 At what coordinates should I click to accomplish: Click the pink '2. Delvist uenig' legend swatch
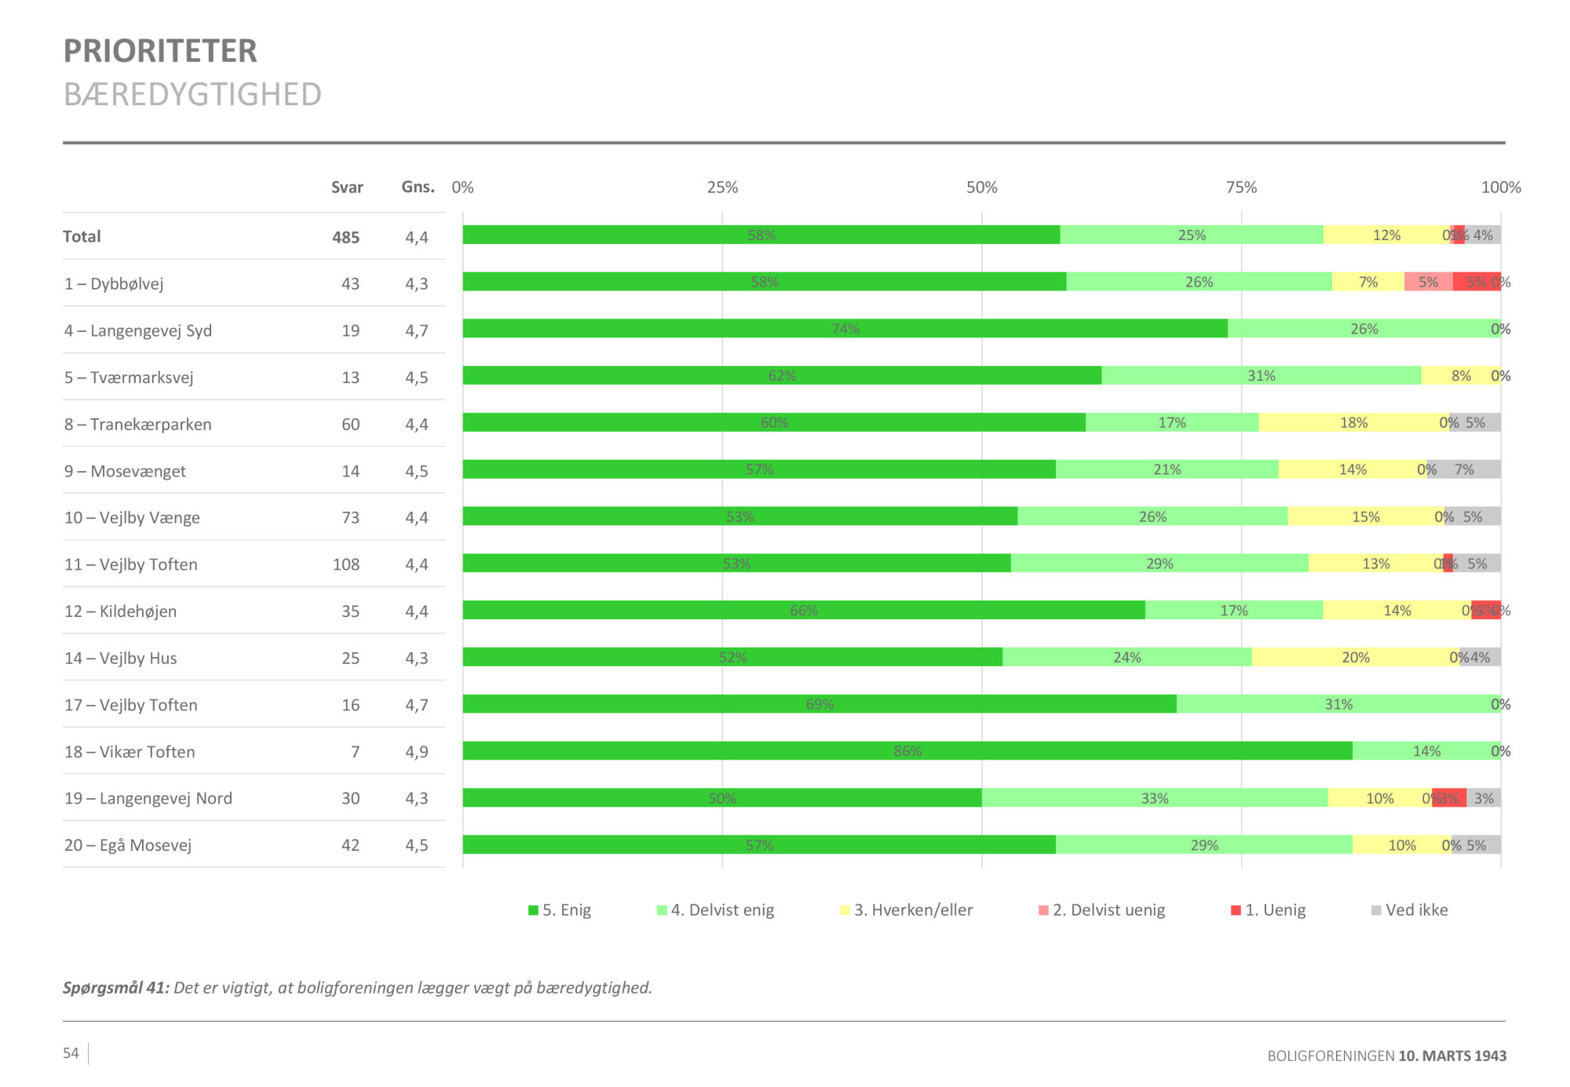1043,910
